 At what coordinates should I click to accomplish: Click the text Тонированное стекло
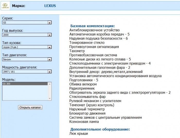87,43
